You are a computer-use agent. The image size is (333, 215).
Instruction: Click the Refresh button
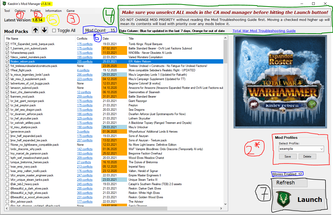[290, 183]
